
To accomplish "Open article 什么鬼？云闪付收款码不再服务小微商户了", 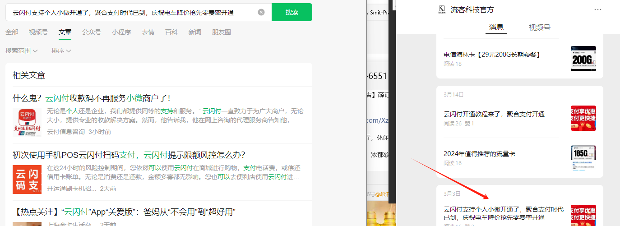I will pyautogui.click(x=92, y=98).
